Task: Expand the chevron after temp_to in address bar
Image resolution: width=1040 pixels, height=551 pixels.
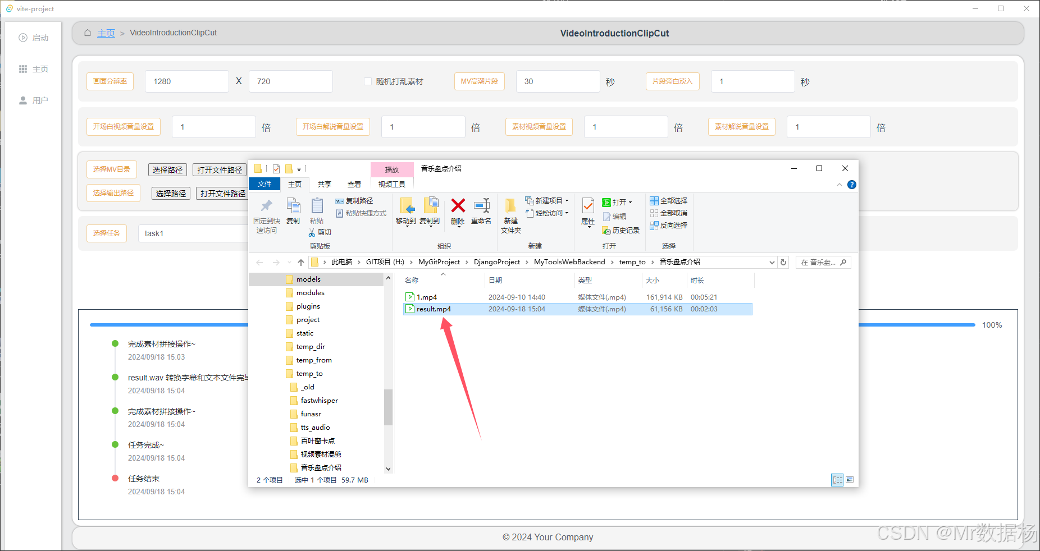Action: pyautogui.click(x=653, y=262)
